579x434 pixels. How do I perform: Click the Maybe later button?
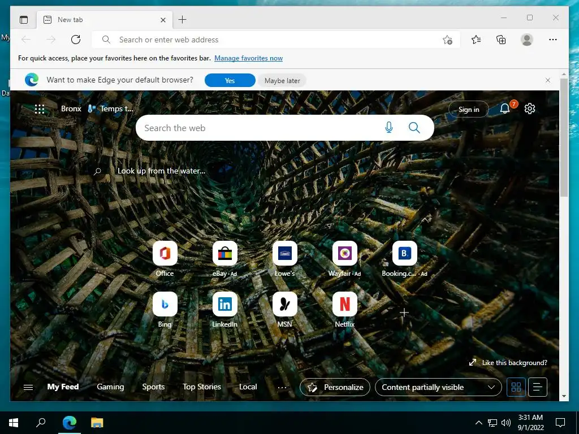[x=282, y=80]
